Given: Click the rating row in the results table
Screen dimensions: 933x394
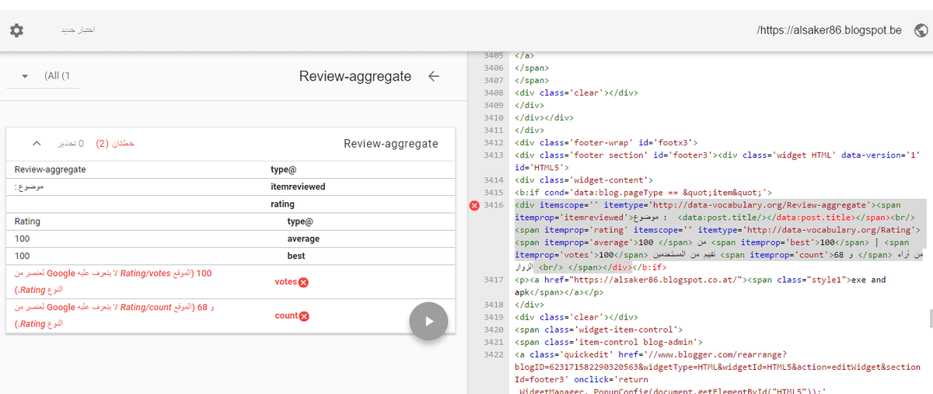Looking at the screenshot, I should pos(230,204).
